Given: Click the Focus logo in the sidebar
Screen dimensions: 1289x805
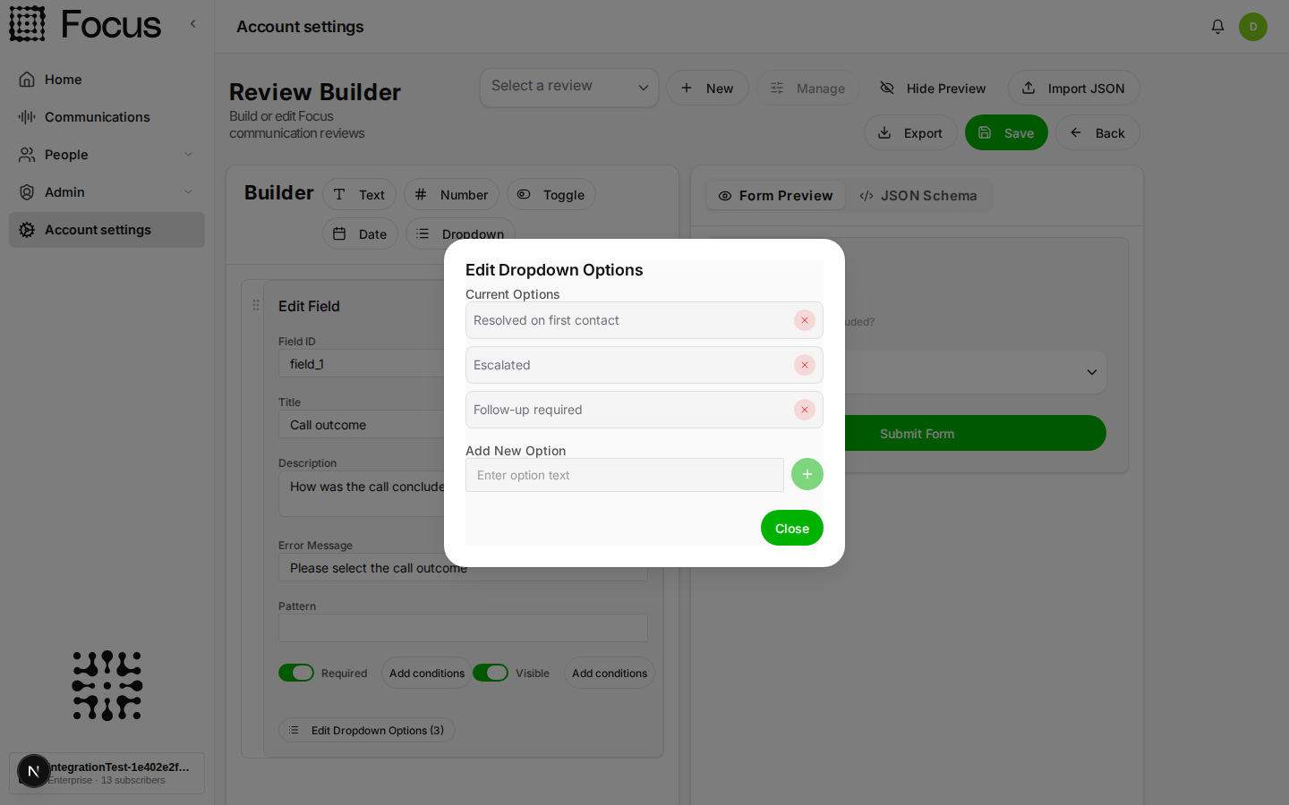Looking at the screenshot, I should tap(85, 24).
